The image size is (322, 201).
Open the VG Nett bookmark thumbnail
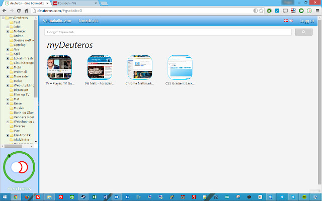coord(100,67)
